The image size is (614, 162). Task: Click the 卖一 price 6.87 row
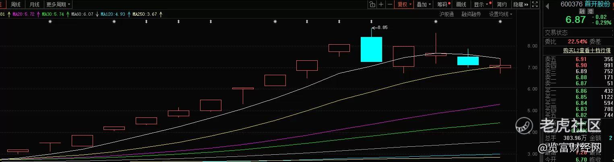coord(579,83)
